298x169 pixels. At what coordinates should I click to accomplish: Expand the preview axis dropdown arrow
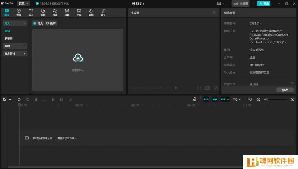[x=240, y=99]
